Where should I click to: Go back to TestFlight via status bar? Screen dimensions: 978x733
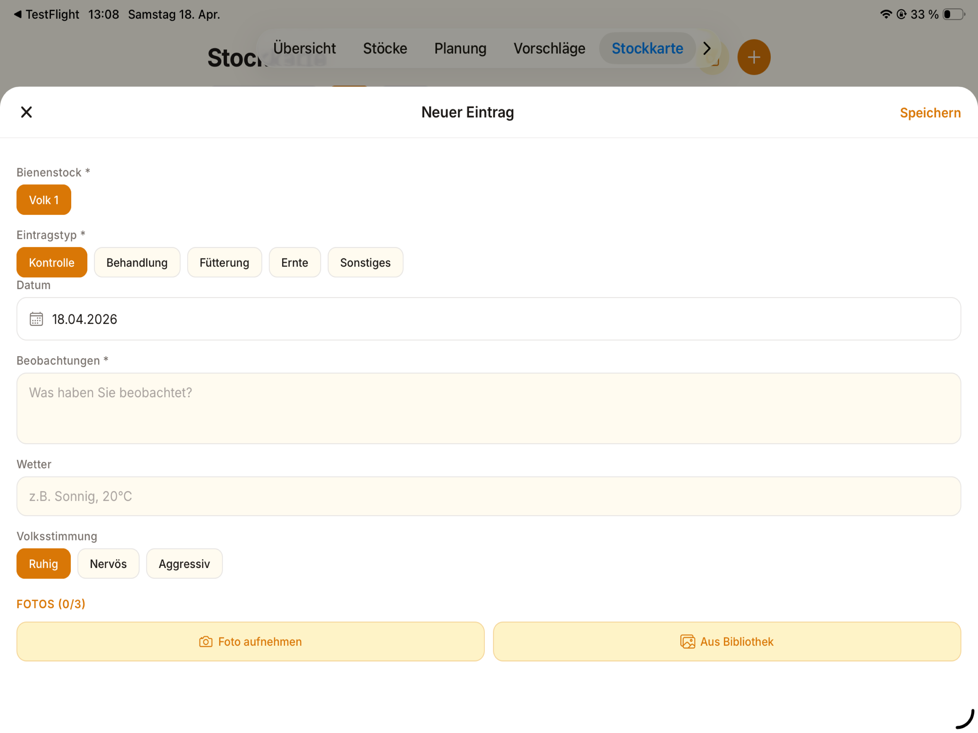pyautogui.click(x=47, y=14)
